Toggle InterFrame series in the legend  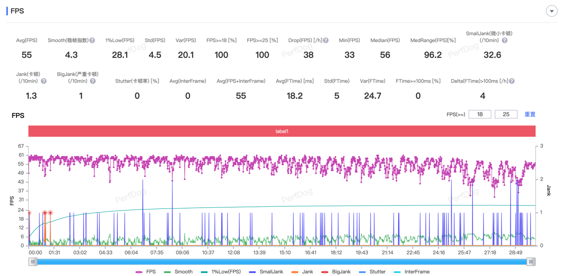coord(412,272)
